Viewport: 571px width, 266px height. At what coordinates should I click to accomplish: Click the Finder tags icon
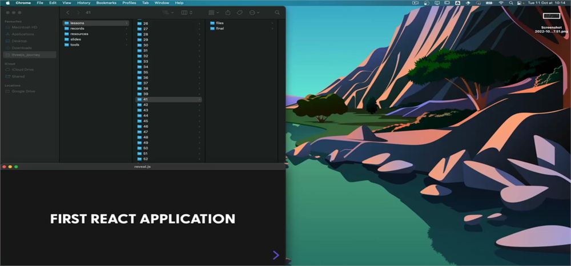point(239,13)
